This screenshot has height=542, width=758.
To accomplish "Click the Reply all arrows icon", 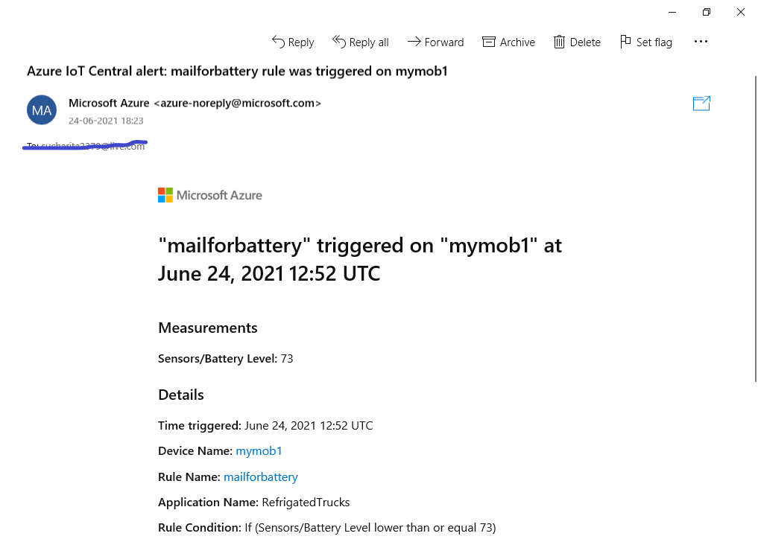I will [x=339, y=42].
